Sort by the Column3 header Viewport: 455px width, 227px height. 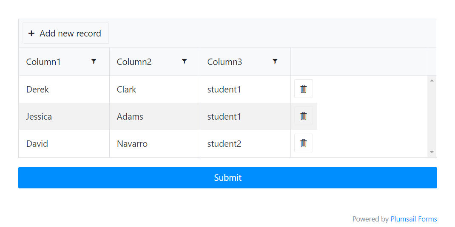pyautogui.click(x=225, y=62)
